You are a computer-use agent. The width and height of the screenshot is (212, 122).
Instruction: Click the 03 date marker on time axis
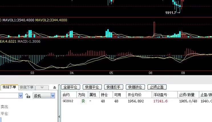32,73
